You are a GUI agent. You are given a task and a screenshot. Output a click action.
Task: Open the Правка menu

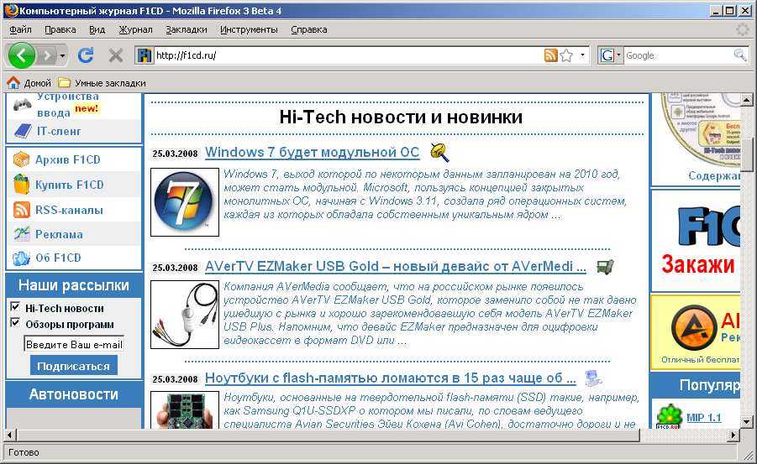[60, 29]
